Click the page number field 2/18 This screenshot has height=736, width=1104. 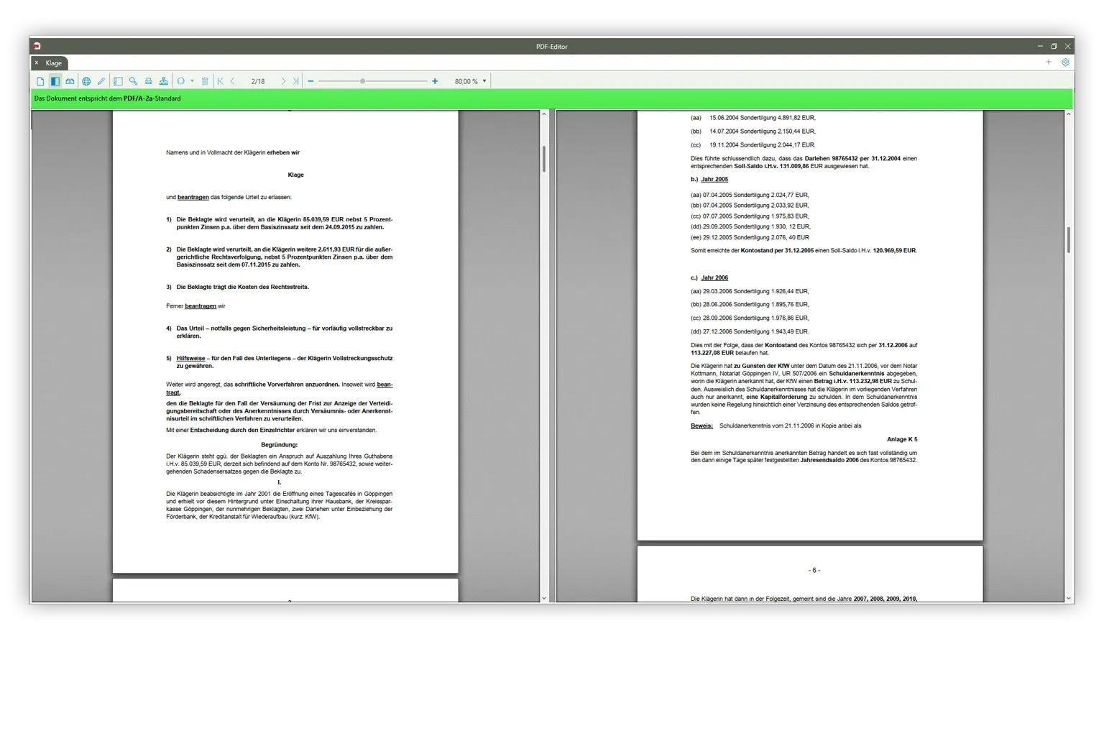pyautogui.click(x=258, y=81)
